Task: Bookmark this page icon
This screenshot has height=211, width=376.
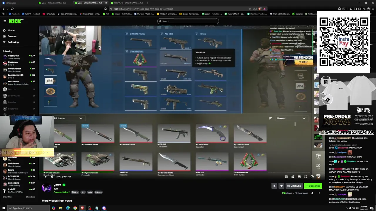Action: click(x=105, y=9)
